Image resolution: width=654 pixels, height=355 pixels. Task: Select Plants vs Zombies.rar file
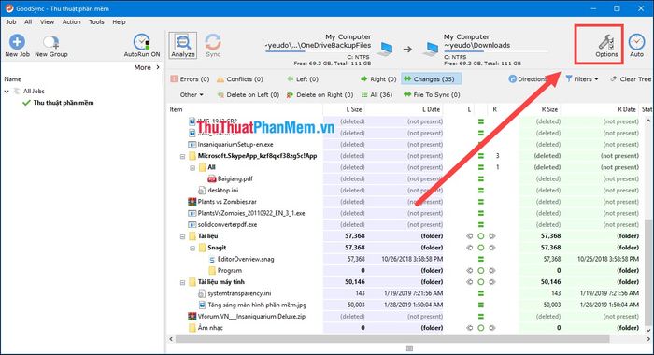point(227,202)
